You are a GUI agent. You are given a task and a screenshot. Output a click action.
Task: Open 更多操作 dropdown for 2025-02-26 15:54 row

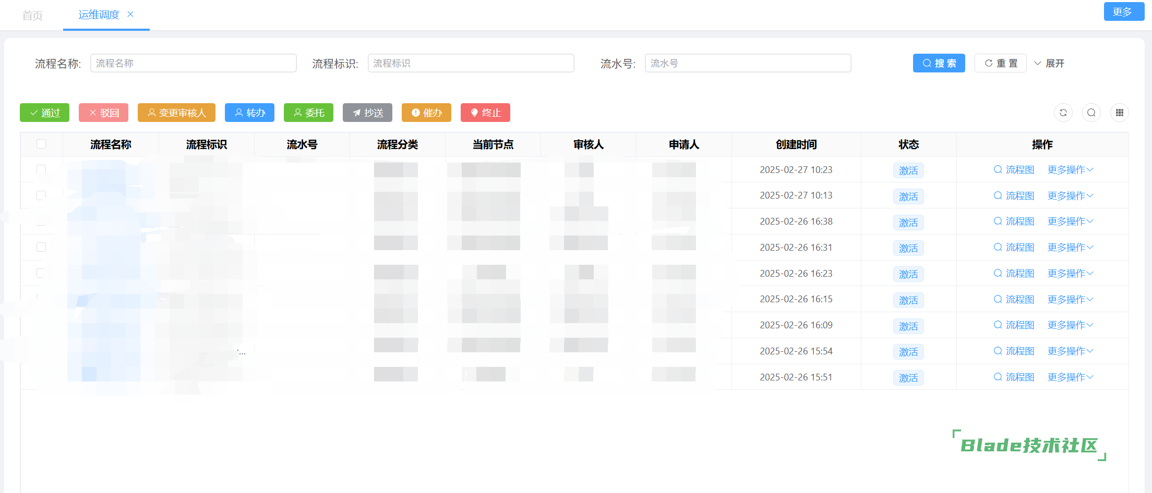[1070, 351]
